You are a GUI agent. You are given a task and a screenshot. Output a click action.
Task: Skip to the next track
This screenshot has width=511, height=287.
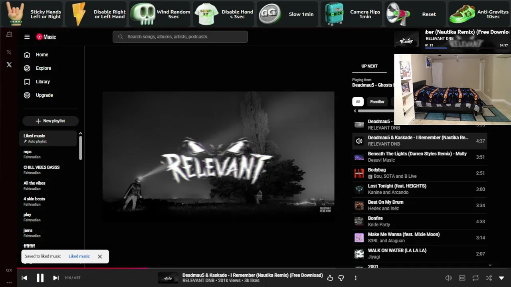pyautogui.click(x=56, y=278)
